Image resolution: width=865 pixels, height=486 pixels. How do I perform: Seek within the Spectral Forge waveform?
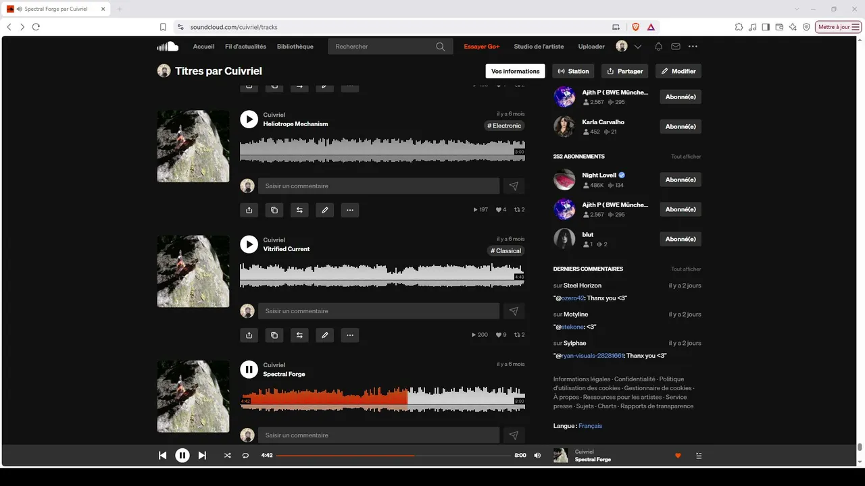coord(382,399)
